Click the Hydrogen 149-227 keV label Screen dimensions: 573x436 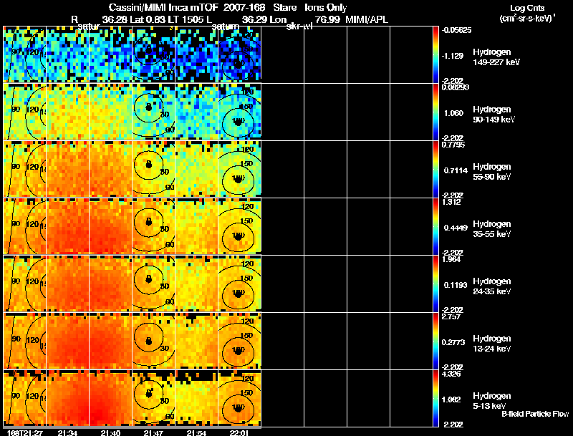pos(496,57)
